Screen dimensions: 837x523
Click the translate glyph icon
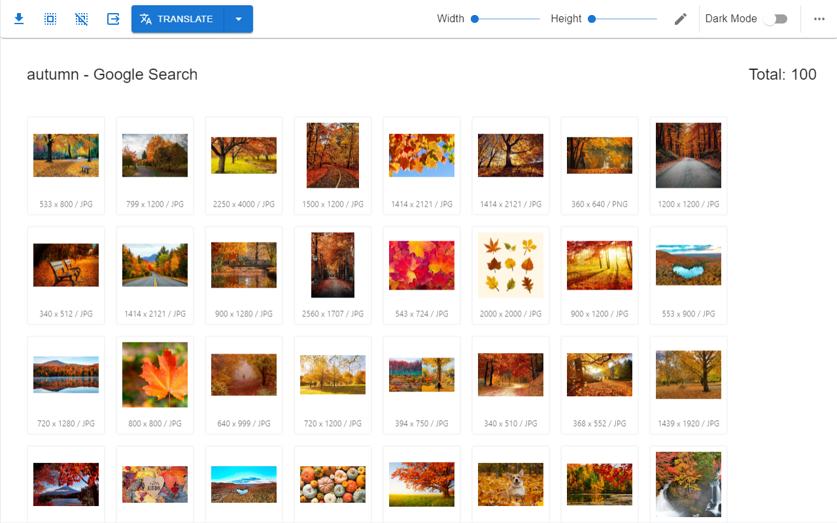click(146, 19)
